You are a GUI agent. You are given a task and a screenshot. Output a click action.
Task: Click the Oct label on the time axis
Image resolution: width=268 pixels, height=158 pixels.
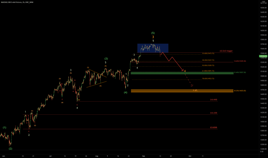click(x=190, y=156)
